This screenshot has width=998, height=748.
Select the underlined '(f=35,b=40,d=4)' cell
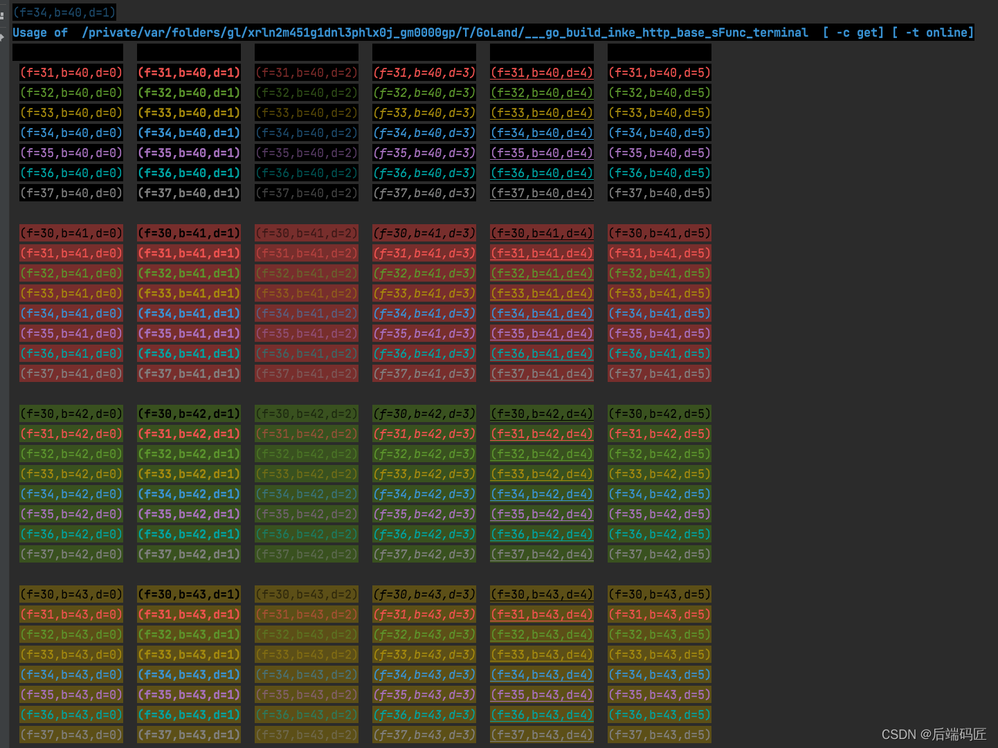click(x=542, y=153)
